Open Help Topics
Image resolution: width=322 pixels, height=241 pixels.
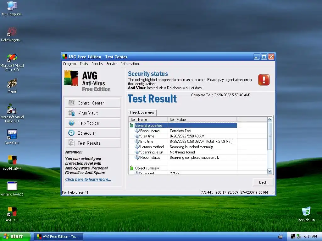click(93, 123)
